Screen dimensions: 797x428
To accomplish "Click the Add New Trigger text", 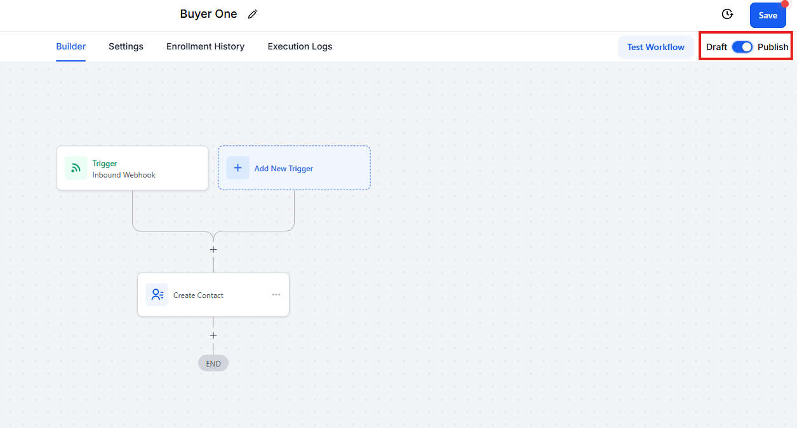I will 283,169.
